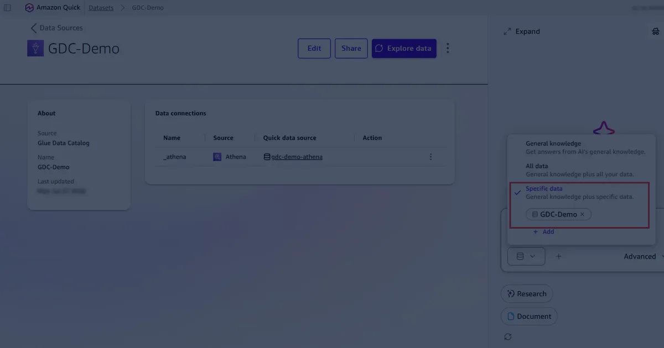Choose Specific data option
This screenshot has height=348, width=664.
coord(579,193)
